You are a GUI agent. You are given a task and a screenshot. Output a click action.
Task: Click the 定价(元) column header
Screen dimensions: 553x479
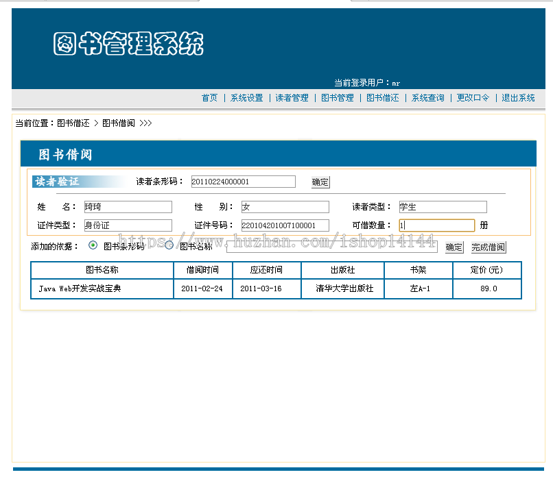[x=486, y=270]
